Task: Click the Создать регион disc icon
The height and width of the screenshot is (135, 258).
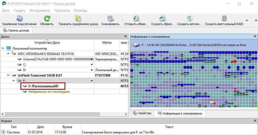Action: click(x=189, y=19)
